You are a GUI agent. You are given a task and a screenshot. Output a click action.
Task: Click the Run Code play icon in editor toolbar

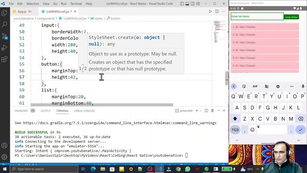click(210, 12)
